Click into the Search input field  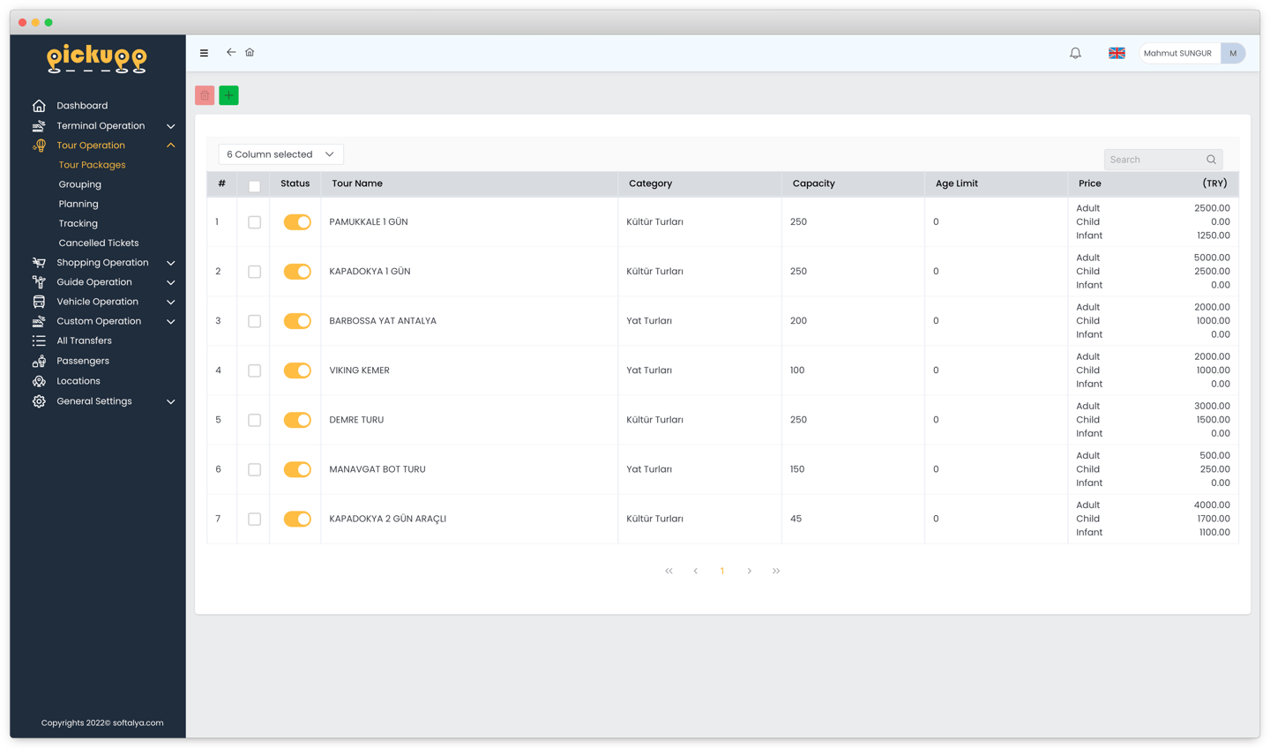[1154, 160]
